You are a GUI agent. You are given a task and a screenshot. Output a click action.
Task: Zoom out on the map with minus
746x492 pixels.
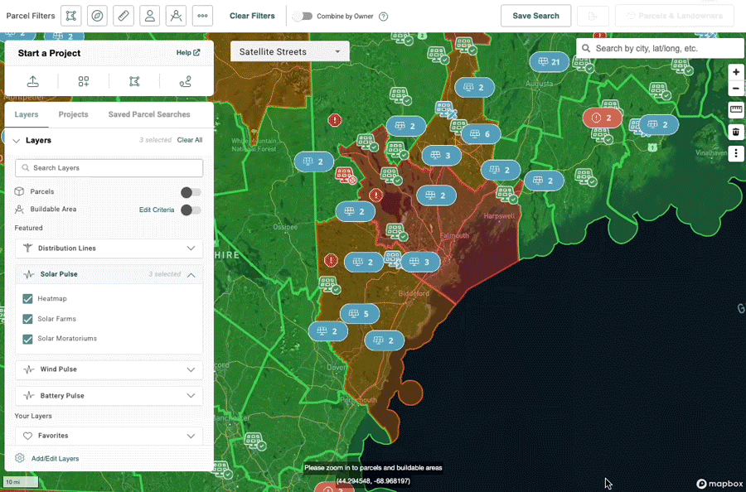736,89
